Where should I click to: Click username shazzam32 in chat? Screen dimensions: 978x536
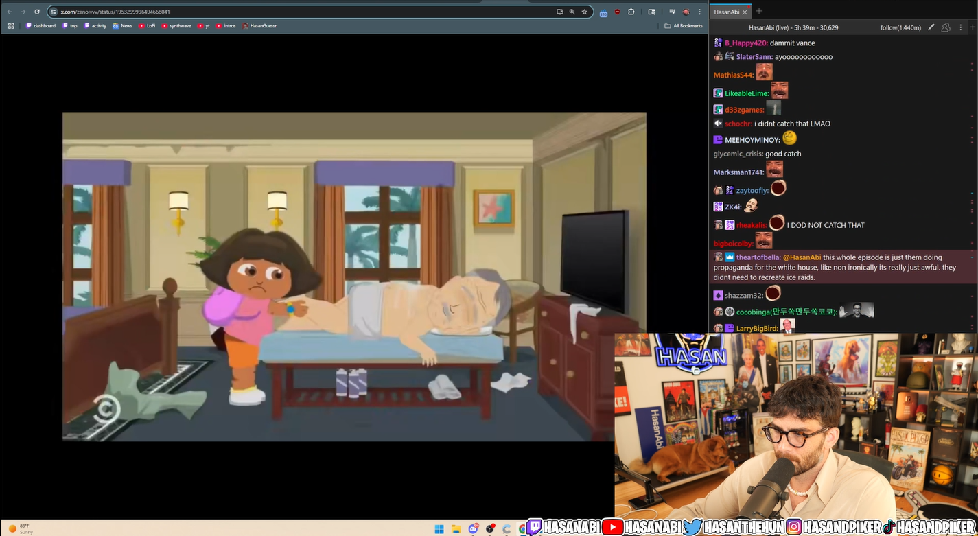pyautogui.click(x=744, y=295)
